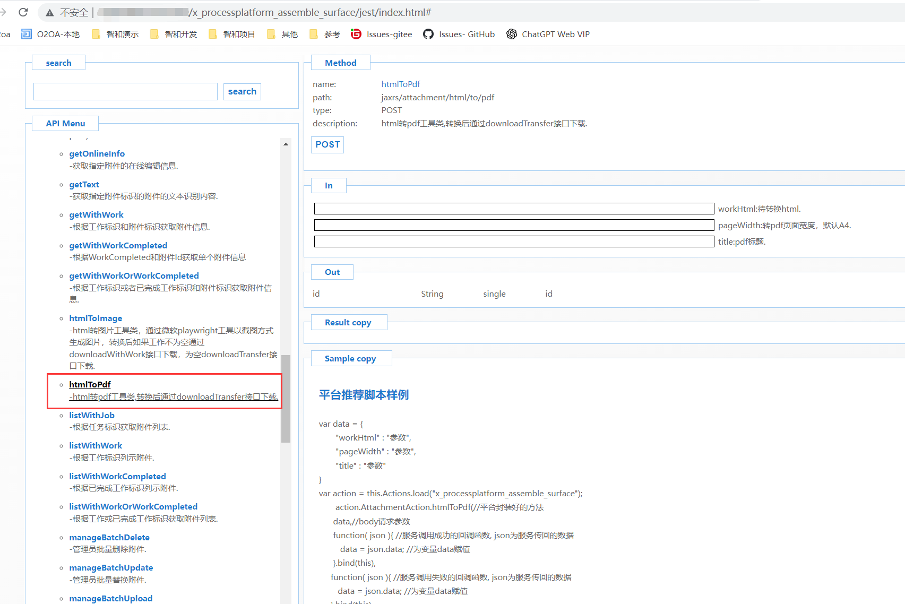Click the API Menu scrollbar thumb
The height and width of the screenshot is (604, 905).
click(x=286, y=398)
